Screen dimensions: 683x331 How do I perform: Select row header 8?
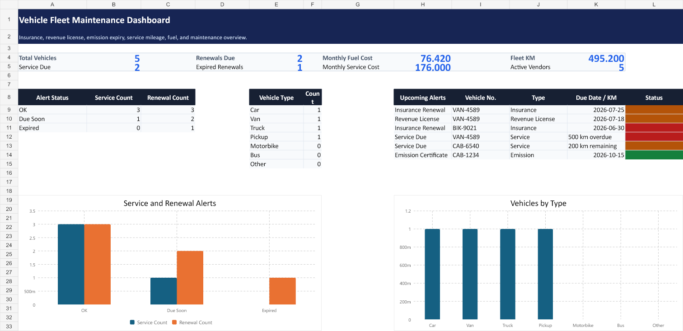9,97
